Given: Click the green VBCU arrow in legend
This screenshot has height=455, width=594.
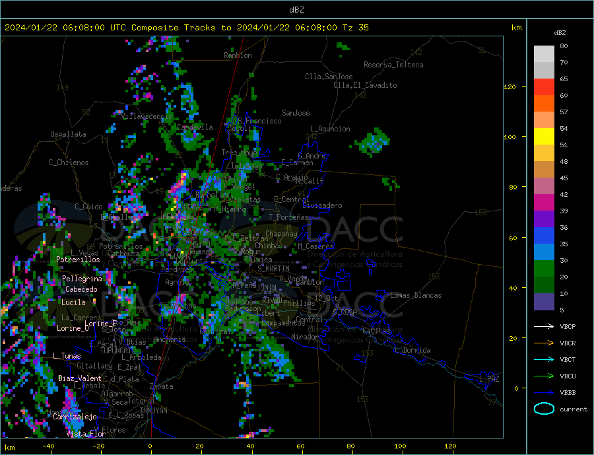Looking at the screenshot, I should coord(544,376).
